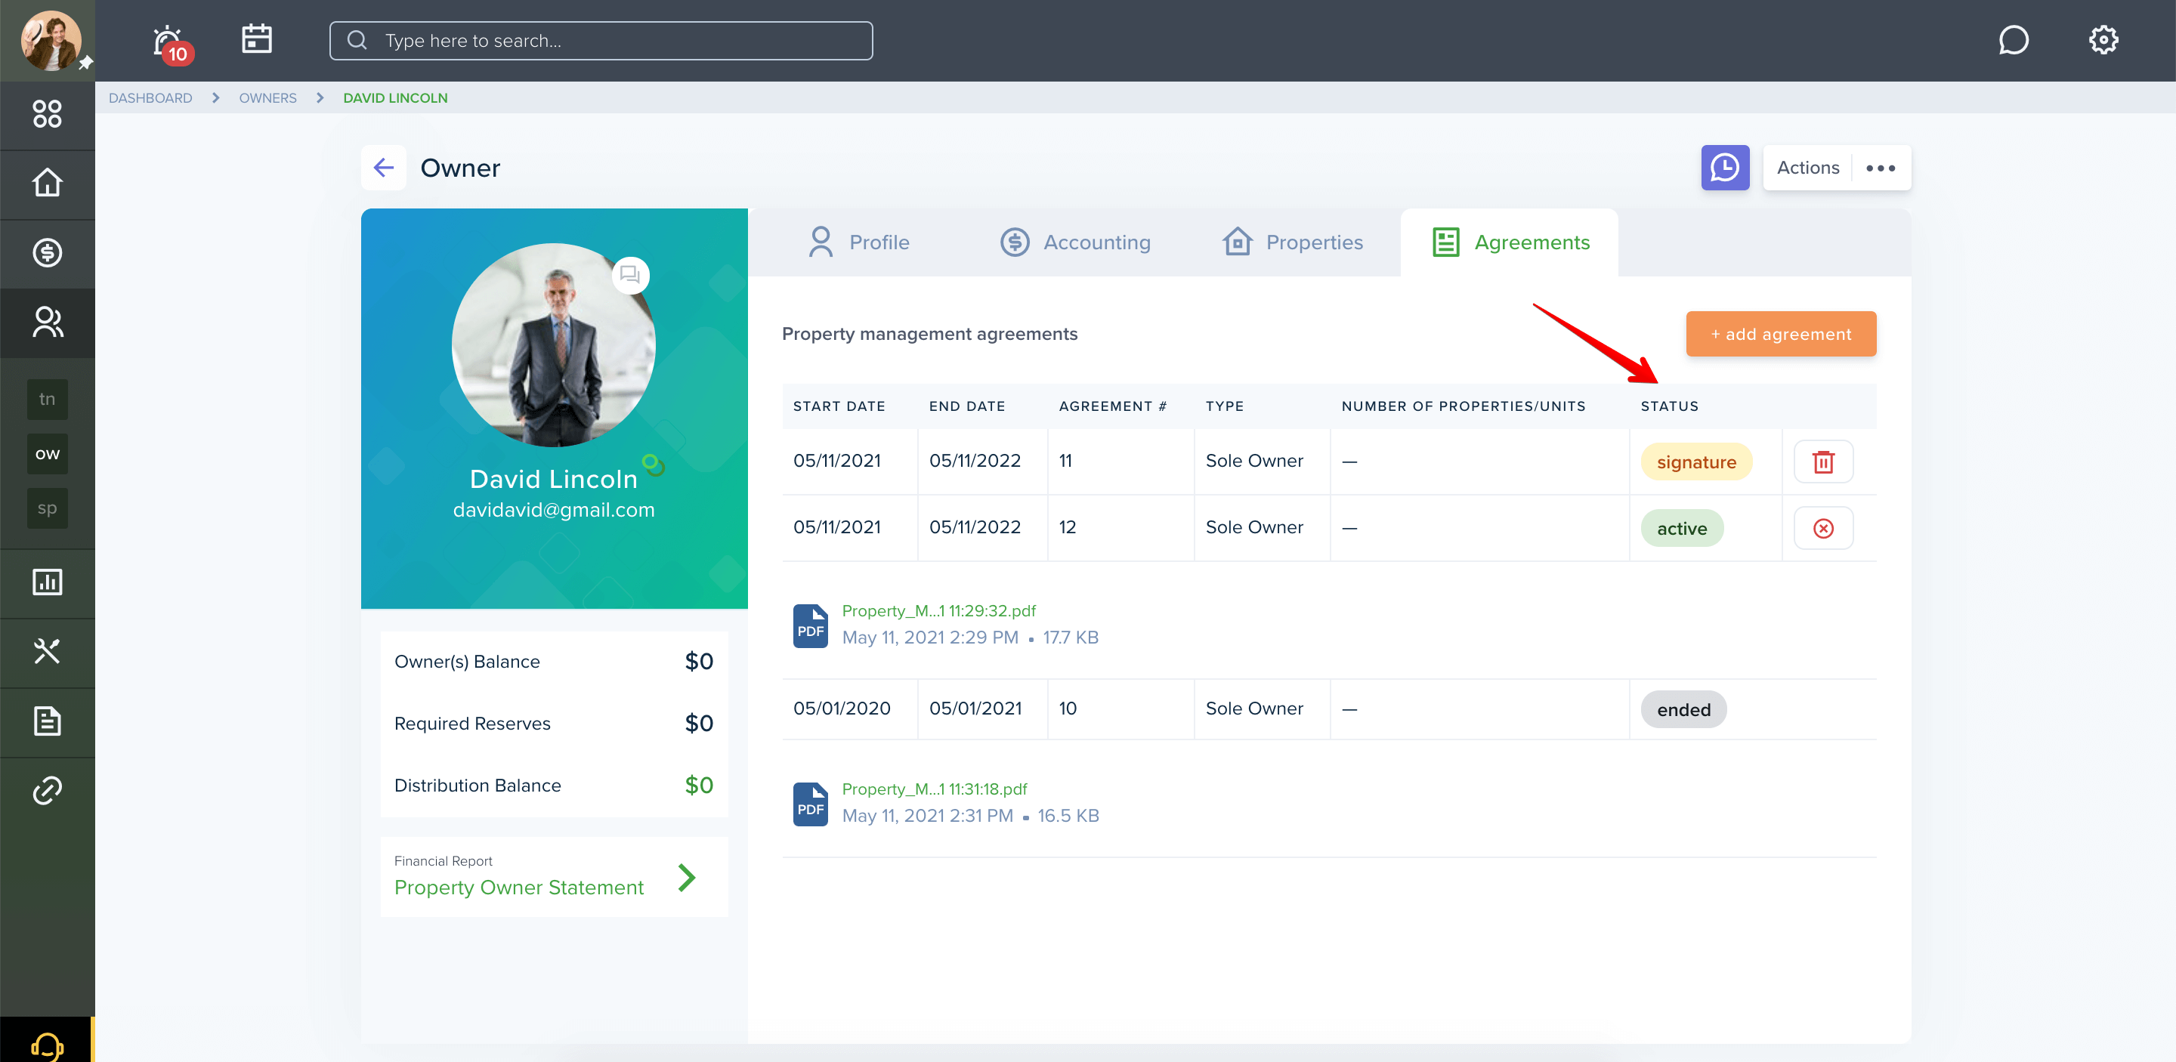Screen dimensions: 2176x1062
Task: Open the chat bubble icon in top bar
Action: click(x=2013, y=41)
